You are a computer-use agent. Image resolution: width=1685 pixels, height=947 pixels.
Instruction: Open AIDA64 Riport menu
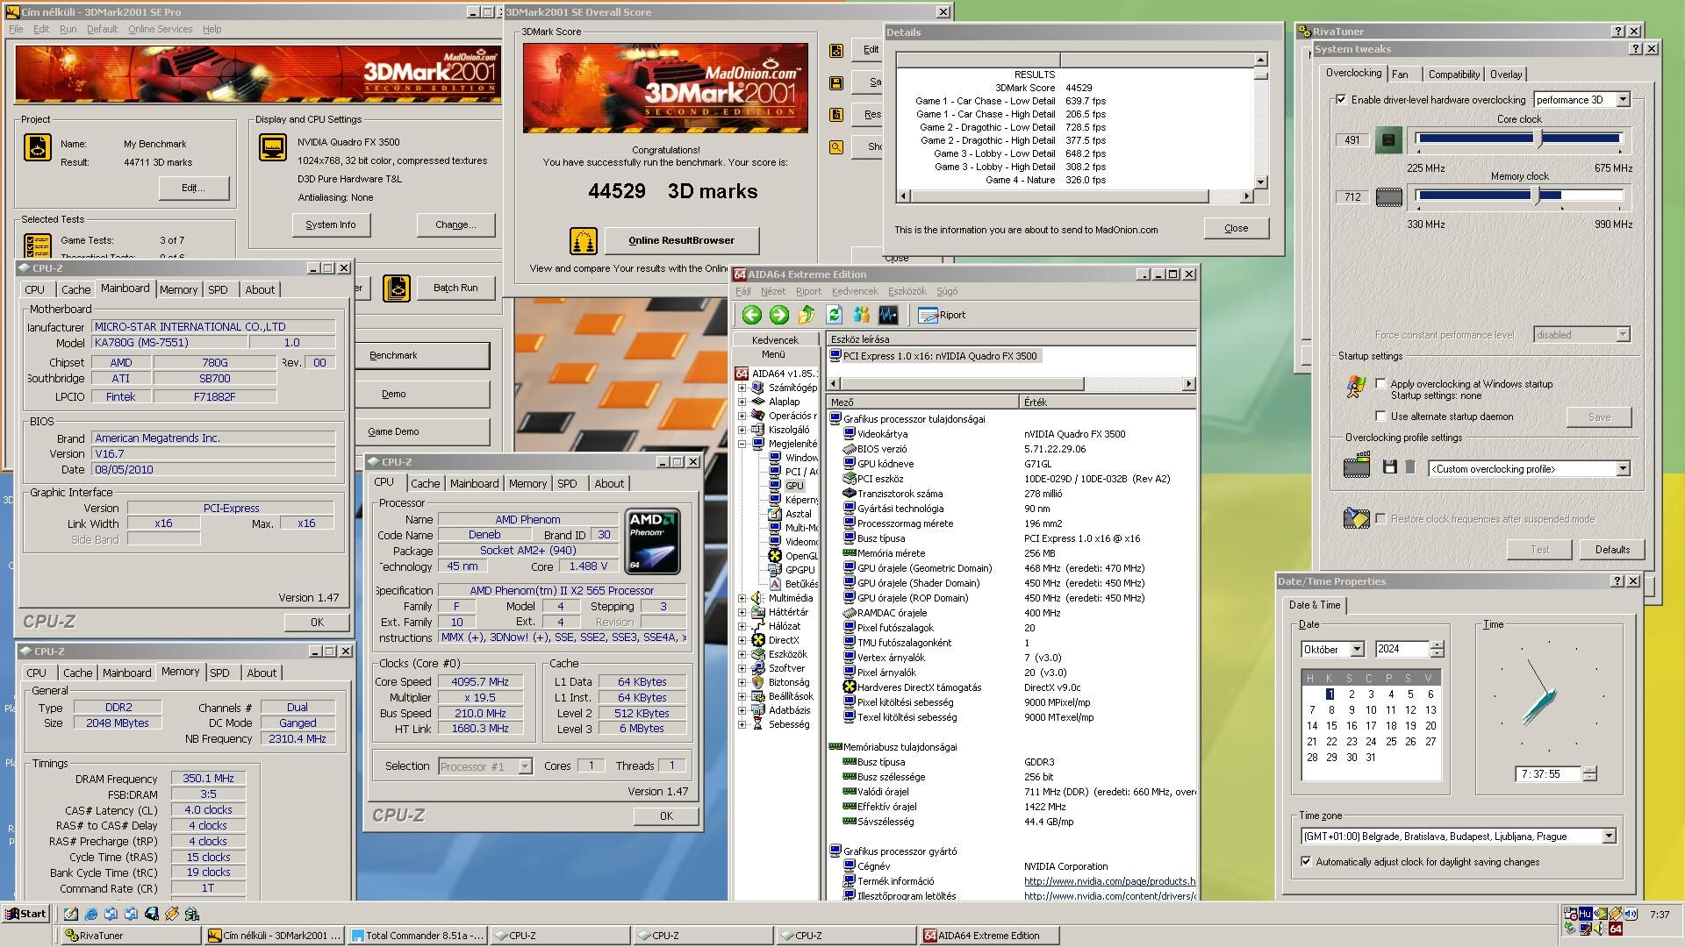click(x=808, y=291)
